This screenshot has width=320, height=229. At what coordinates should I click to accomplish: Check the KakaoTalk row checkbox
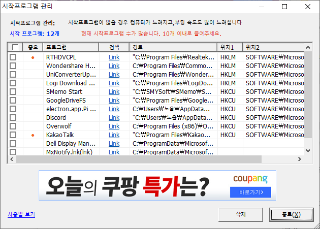pyautogui.click(x=13, y=135)
